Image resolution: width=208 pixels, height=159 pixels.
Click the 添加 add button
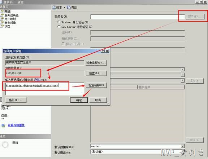point(195,81)
